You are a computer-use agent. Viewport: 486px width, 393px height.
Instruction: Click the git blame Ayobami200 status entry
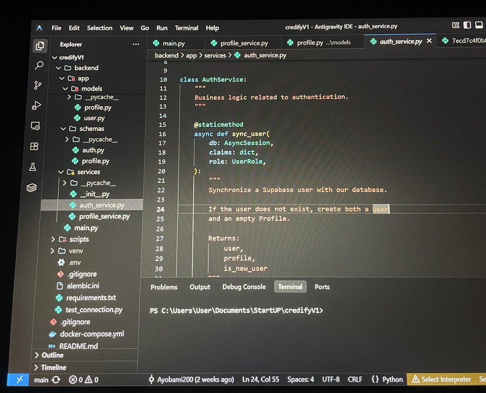click(x=191, y=379)
